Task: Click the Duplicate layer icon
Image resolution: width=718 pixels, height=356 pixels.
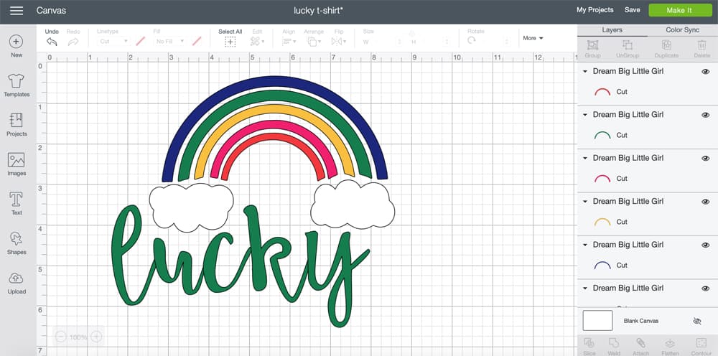Action: pos(666,44)
